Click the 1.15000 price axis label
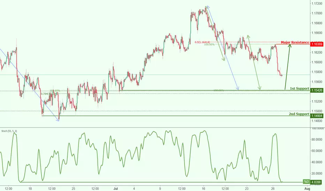 click(317, 111)
